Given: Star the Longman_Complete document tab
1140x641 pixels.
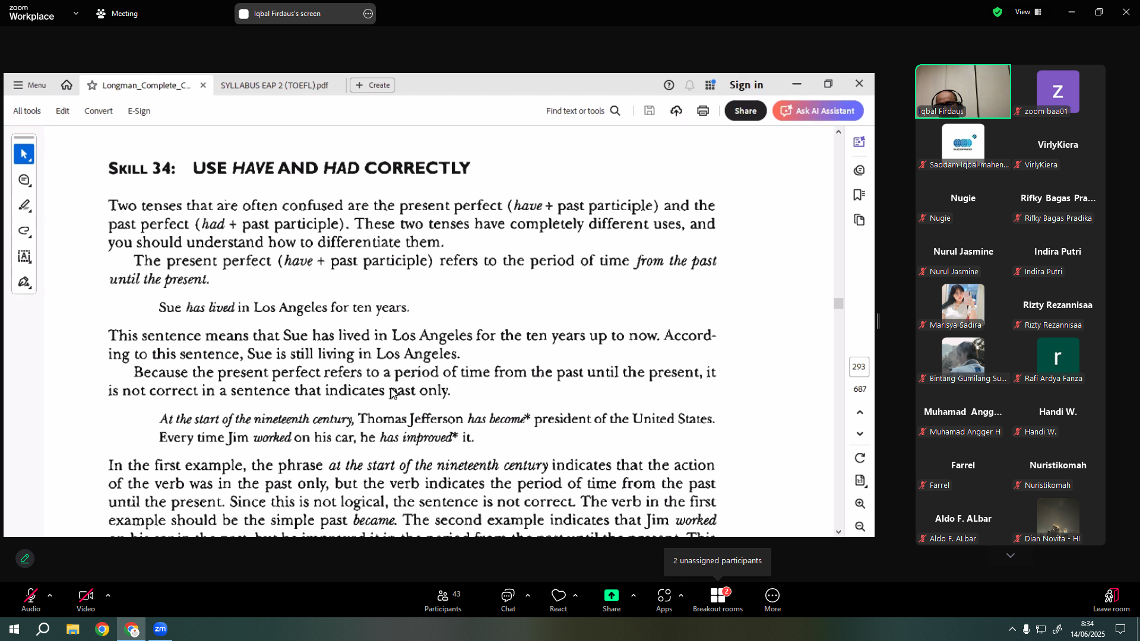Looking at the screenshot, I should coord(92,85).
